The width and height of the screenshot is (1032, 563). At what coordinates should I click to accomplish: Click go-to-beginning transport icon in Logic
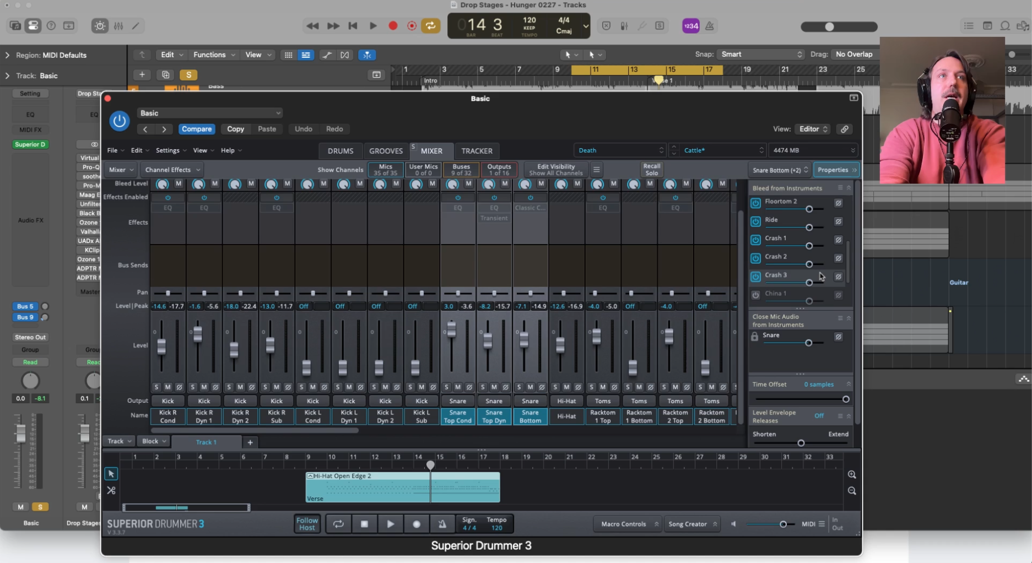pyautogui.click(x=353, y=26)
